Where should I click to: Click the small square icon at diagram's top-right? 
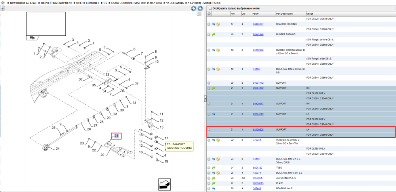(x=199, y=14)
